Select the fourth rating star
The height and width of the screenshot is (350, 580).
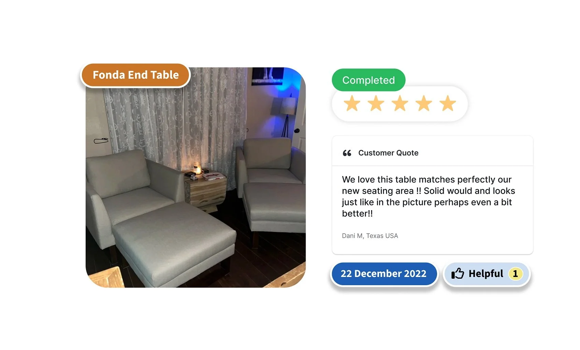424,103
